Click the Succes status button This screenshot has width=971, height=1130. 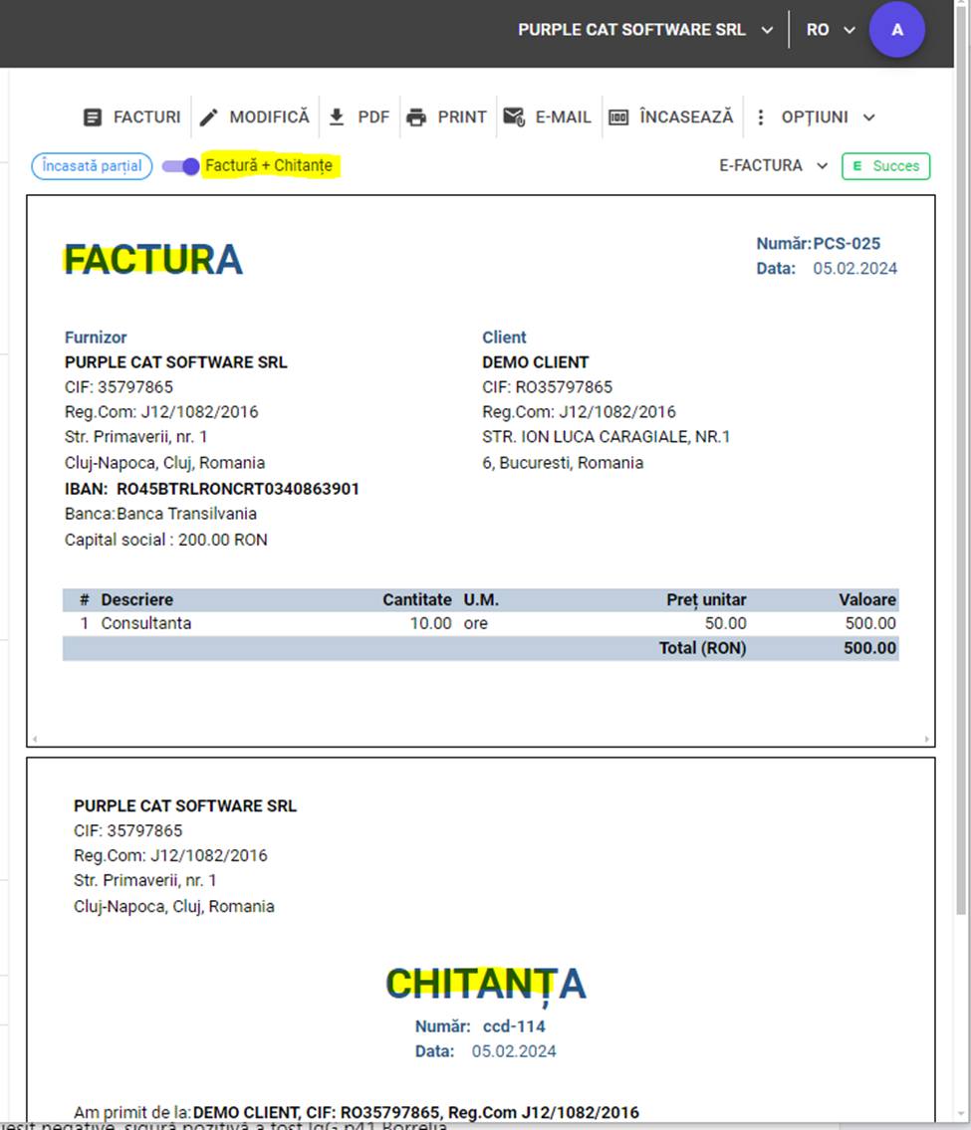pyautogui.click(x=886, y=165)
